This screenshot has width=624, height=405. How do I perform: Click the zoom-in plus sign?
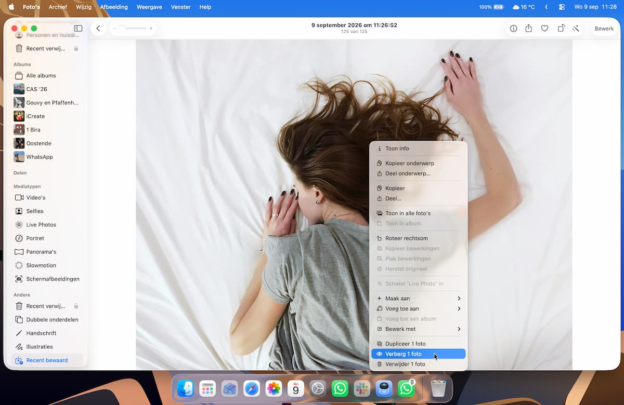pos(151,28)
